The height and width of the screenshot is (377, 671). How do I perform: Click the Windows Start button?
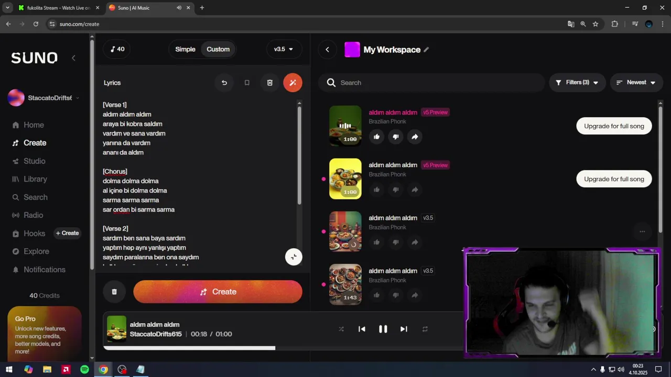point(9,370)
